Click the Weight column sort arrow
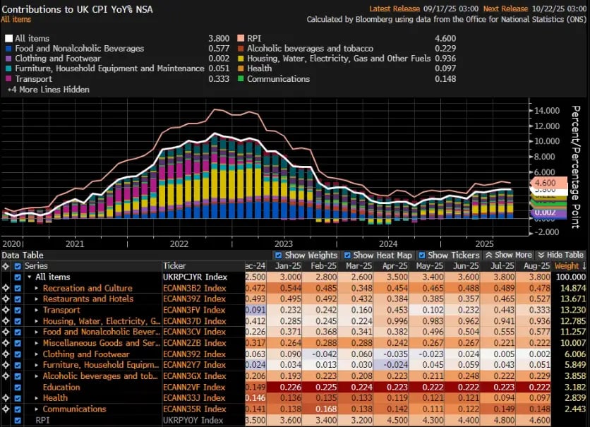This screenshot has height=427, width=590. 583,266
